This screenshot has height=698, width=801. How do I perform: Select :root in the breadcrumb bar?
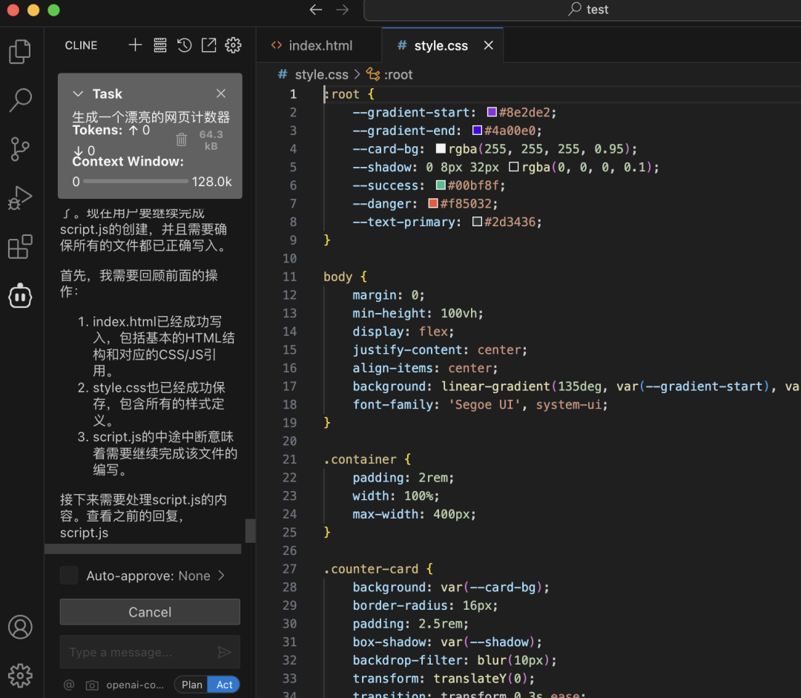(399, 74)
